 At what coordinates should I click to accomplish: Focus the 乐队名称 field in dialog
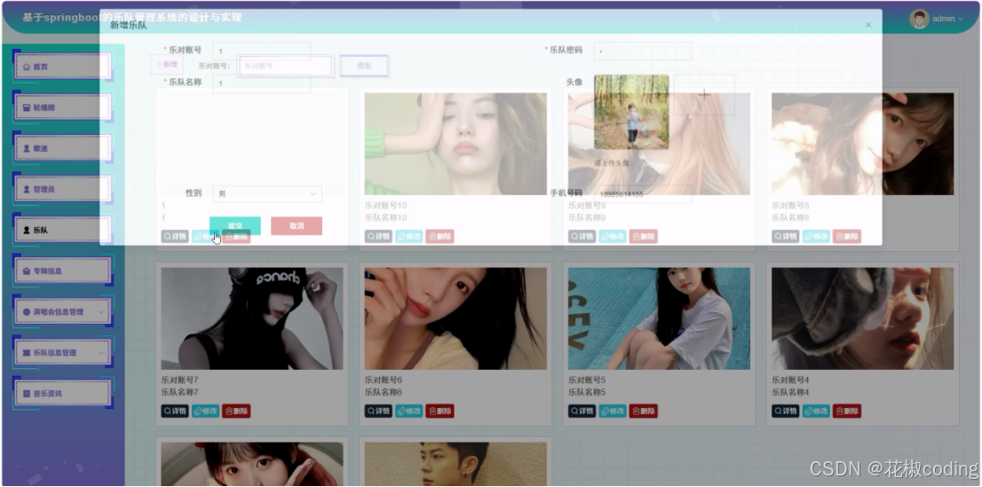[262, 83]
